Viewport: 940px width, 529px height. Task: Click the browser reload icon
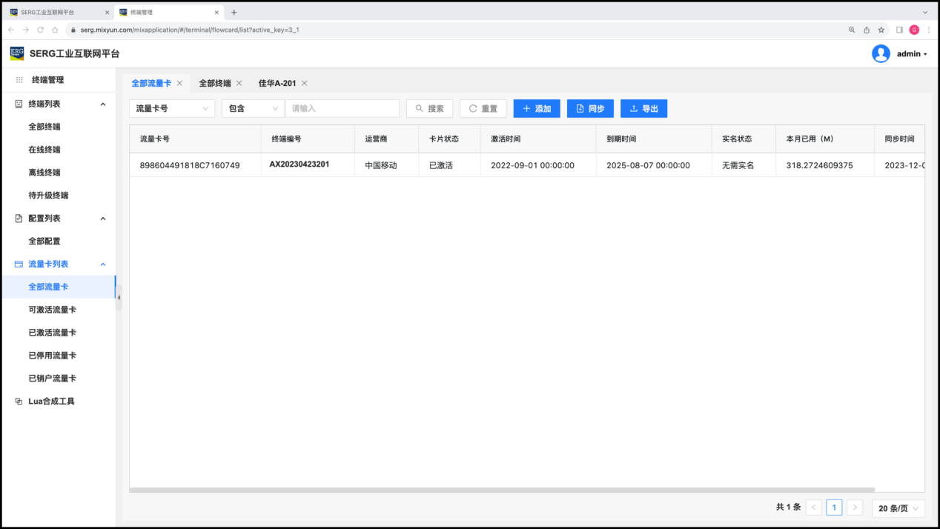[40, 30]
